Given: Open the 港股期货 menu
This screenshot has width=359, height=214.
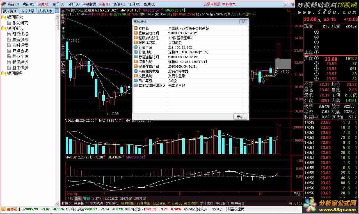Looking at the screenshot, I should tap(89, 4).
